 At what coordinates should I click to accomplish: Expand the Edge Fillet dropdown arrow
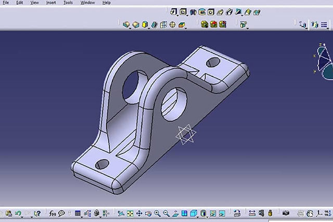coord(130,28)
